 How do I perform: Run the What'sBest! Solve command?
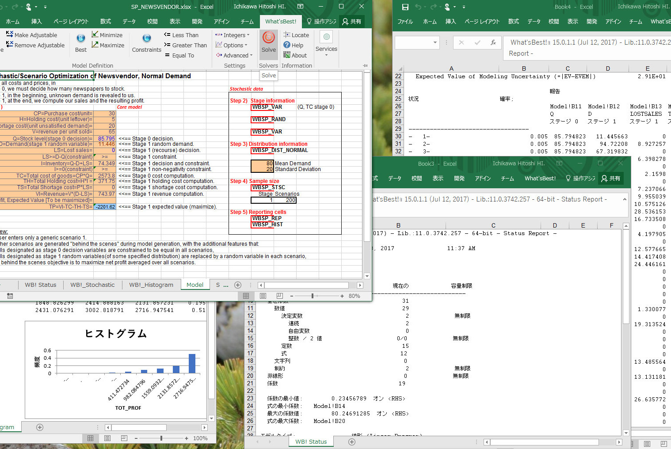[268, 42]
